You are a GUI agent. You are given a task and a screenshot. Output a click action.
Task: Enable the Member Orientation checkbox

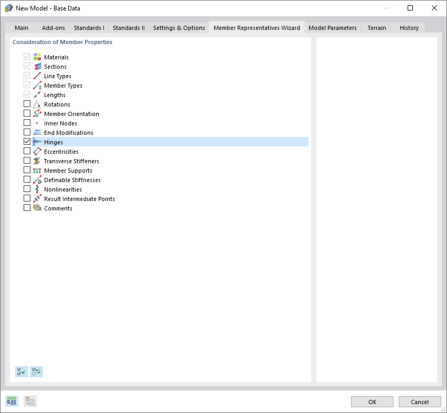(27, 113)
